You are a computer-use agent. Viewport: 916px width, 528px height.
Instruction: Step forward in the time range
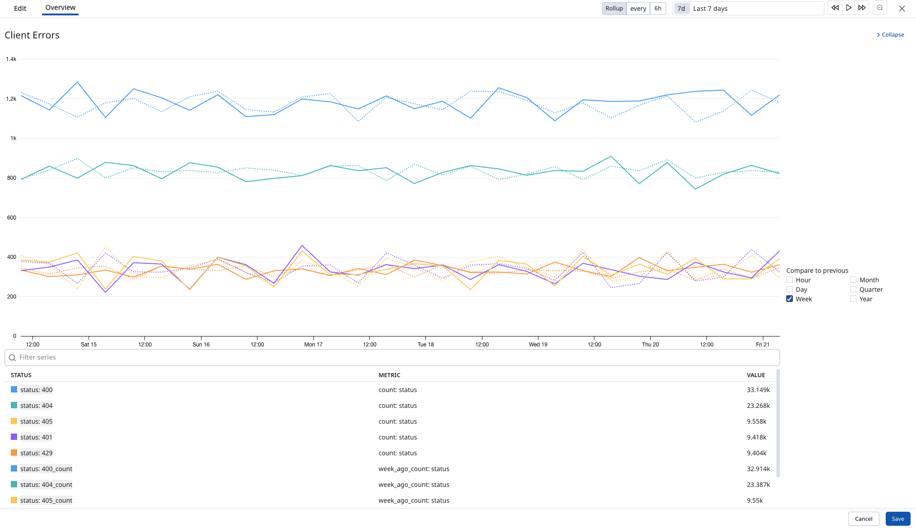coord(862,8)
